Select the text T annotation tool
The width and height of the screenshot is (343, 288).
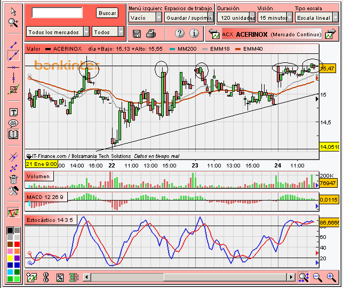[13, 113]
